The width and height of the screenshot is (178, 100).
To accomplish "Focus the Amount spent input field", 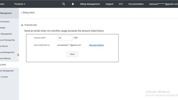I will tap(65, 38).
